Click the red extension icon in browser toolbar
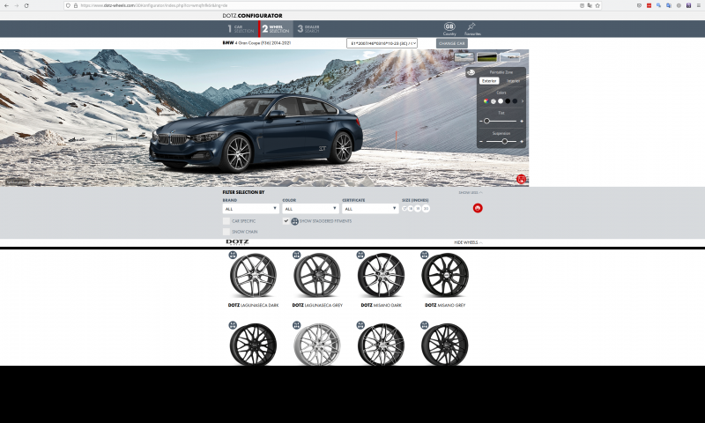The height and width of the screenshot is (423, 705). point(649,5)
